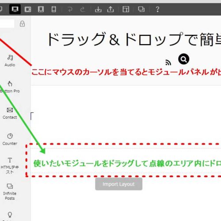
Task: Select the Counter module
Action: click(10, 139)
